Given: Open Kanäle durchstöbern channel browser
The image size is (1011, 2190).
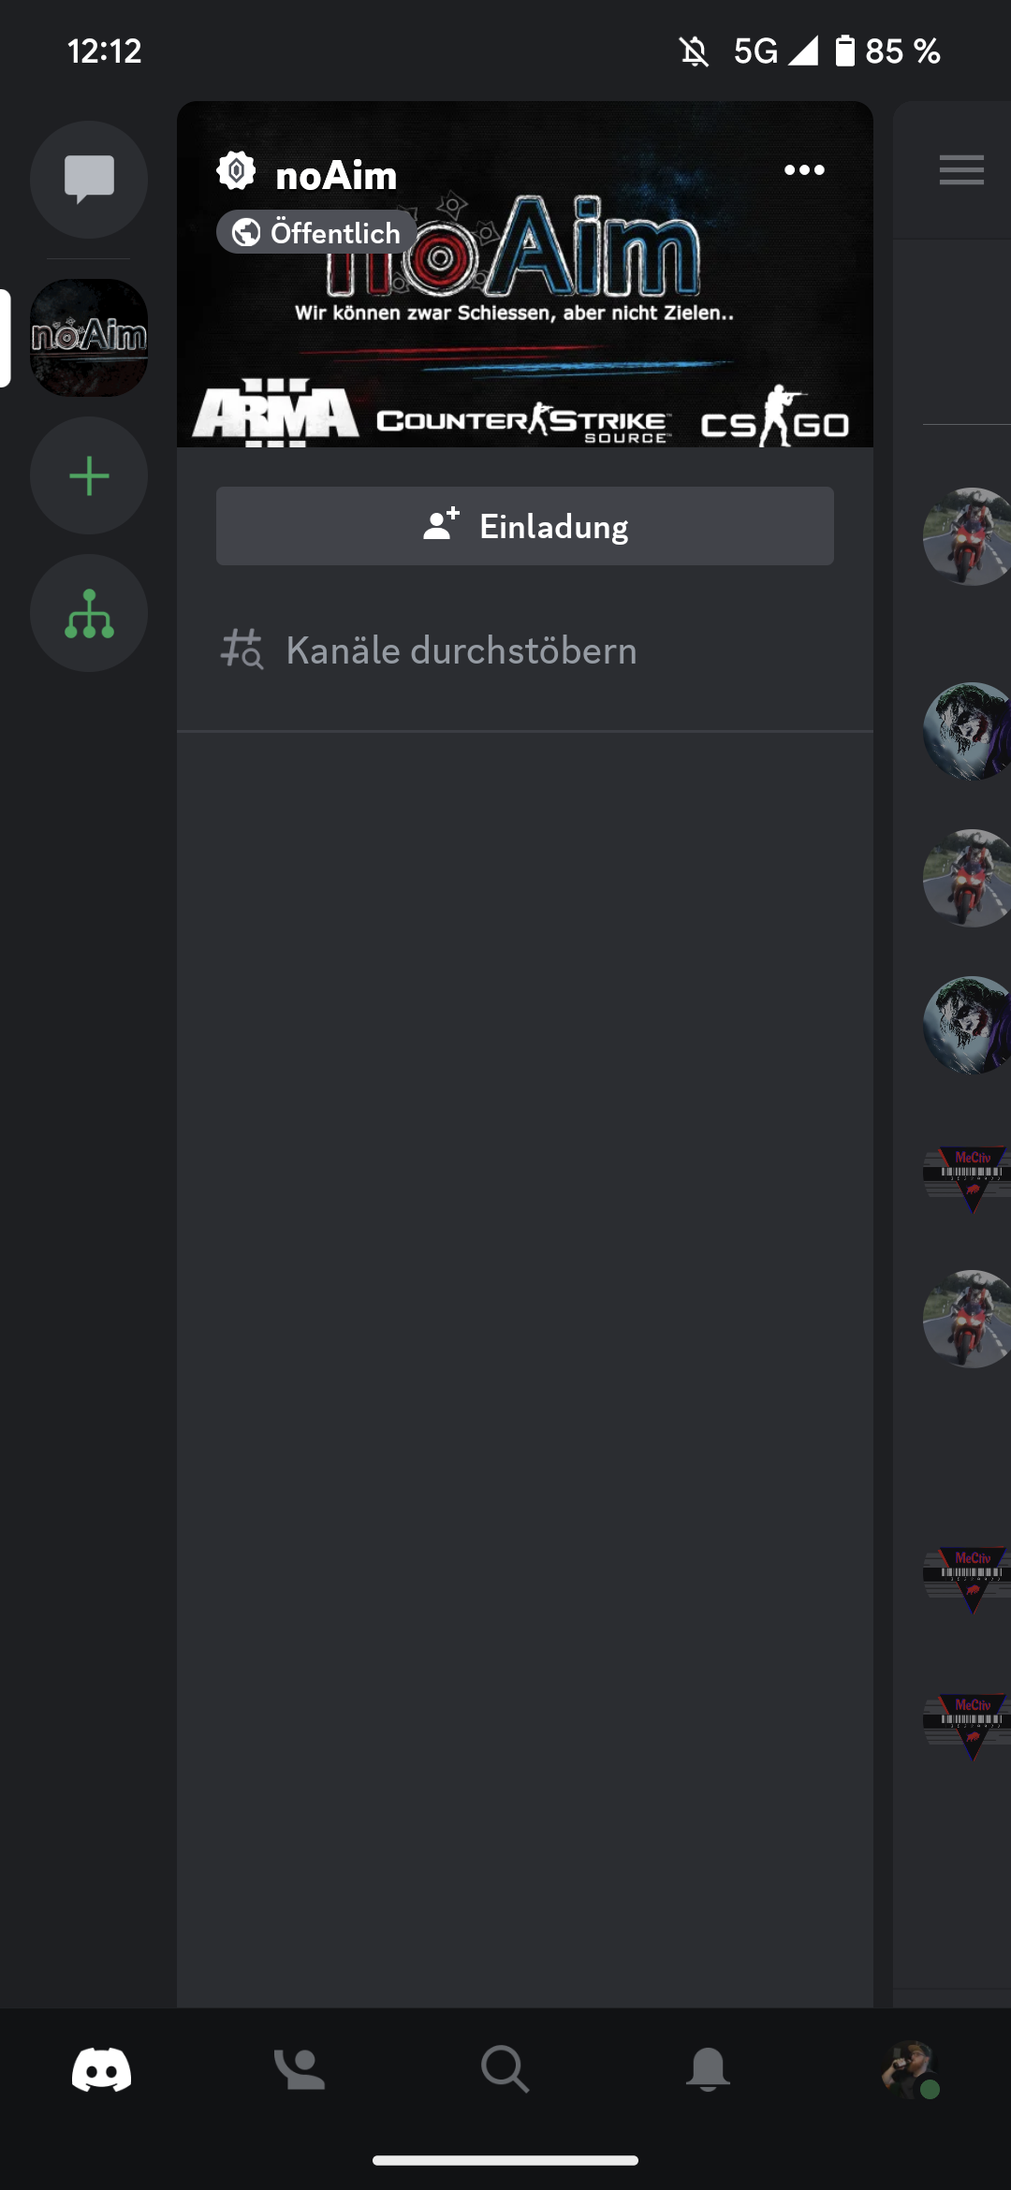Looking at the screenshot, I should coord(525,650).
